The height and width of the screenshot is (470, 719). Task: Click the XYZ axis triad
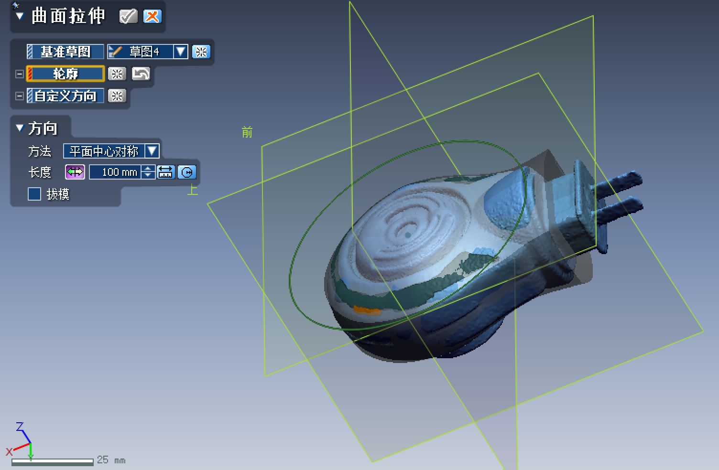(19, 442)
